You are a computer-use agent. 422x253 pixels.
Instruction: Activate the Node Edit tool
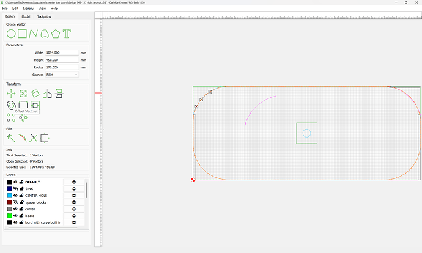pos(11,138)
